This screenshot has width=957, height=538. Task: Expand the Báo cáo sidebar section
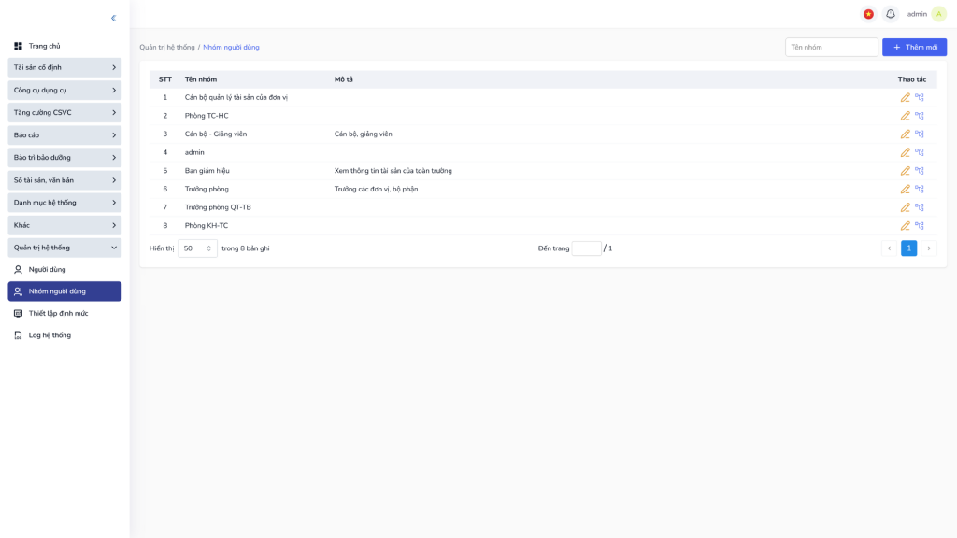click(64, 135)
